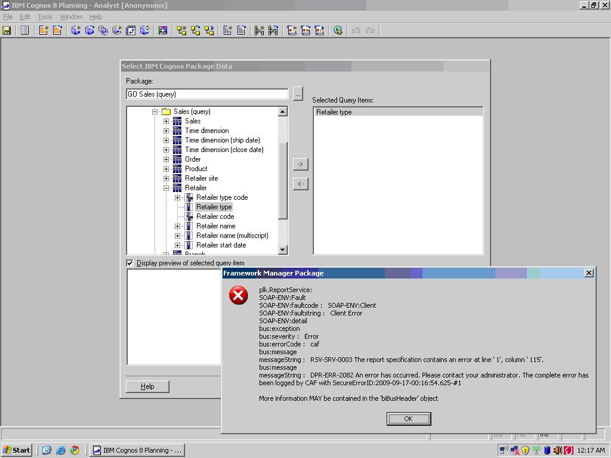
Task: Expand Time dimension (ship date) node
Action: (x=166, y=140)
